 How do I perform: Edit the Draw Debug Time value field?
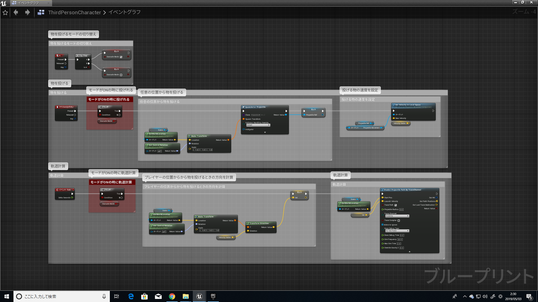402,235
